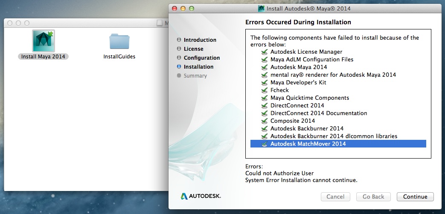Click the License step label

[x=194, y=49]
